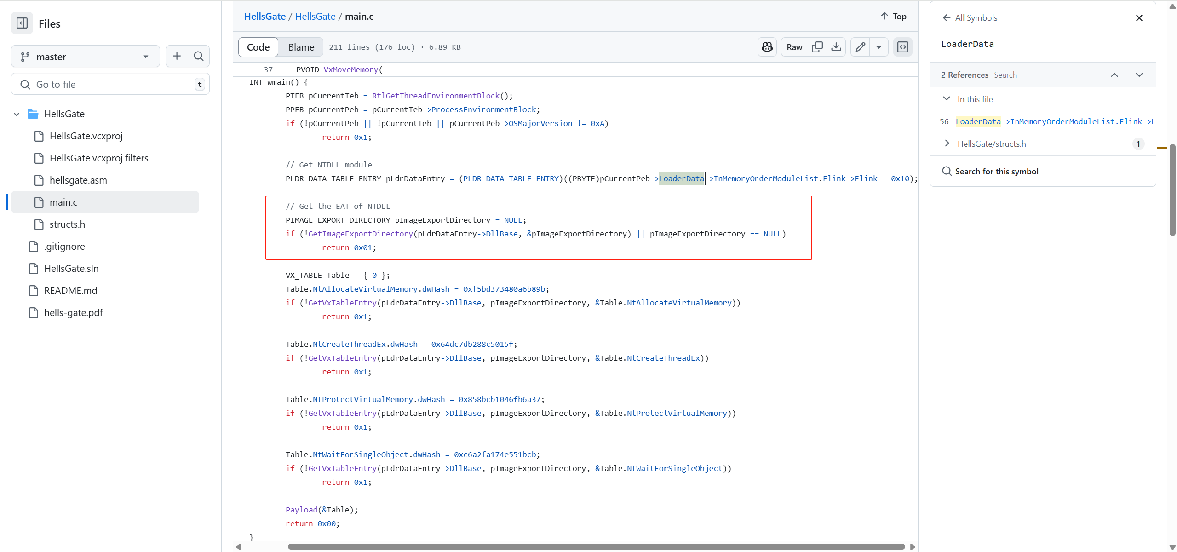Viewport: 1177px width, 552px height.
Task: Click RtlGetThreadEnvironmentBlock symbol
Action: tap(436, 96)
